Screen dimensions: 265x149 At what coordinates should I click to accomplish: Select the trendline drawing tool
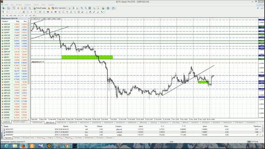coord(19,12)
